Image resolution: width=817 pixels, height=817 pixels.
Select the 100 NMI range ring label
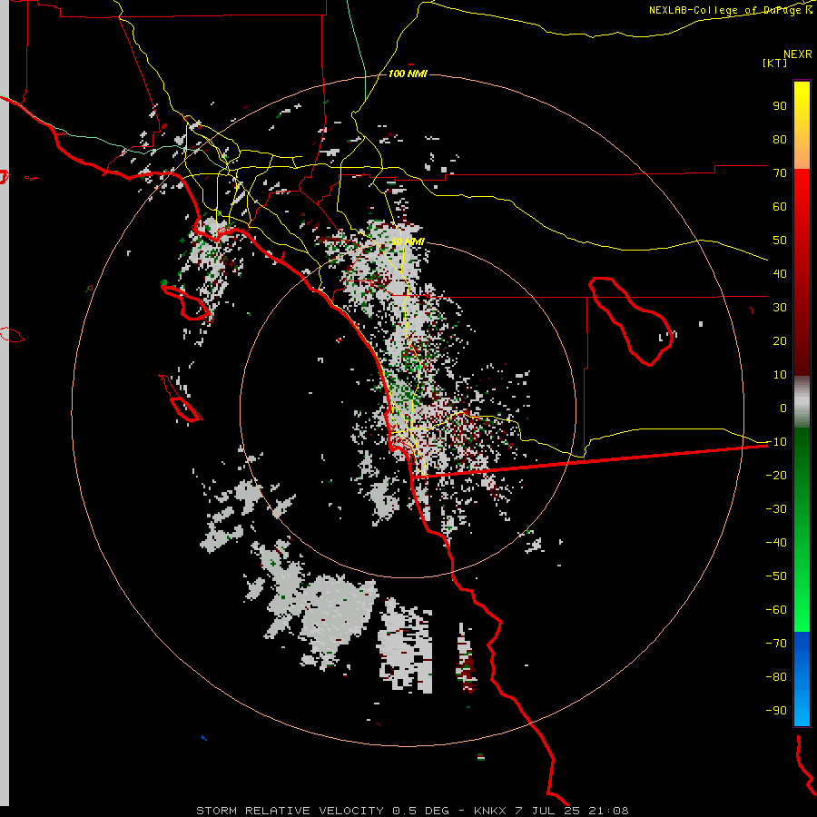[x=408, y=74]
